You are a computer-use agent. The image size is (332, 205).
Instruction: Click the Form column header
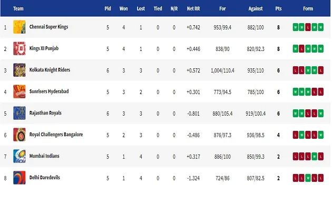pyautogui.click(x=308, y=8)
